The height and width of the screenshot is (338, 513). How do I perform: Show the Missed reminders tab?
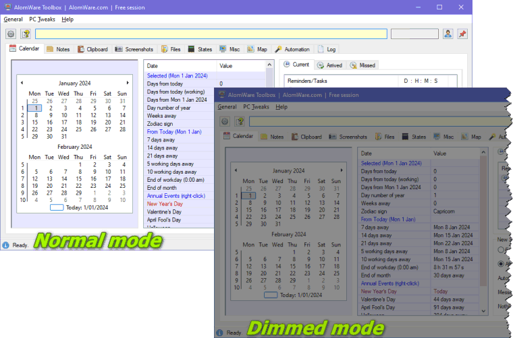363,65
